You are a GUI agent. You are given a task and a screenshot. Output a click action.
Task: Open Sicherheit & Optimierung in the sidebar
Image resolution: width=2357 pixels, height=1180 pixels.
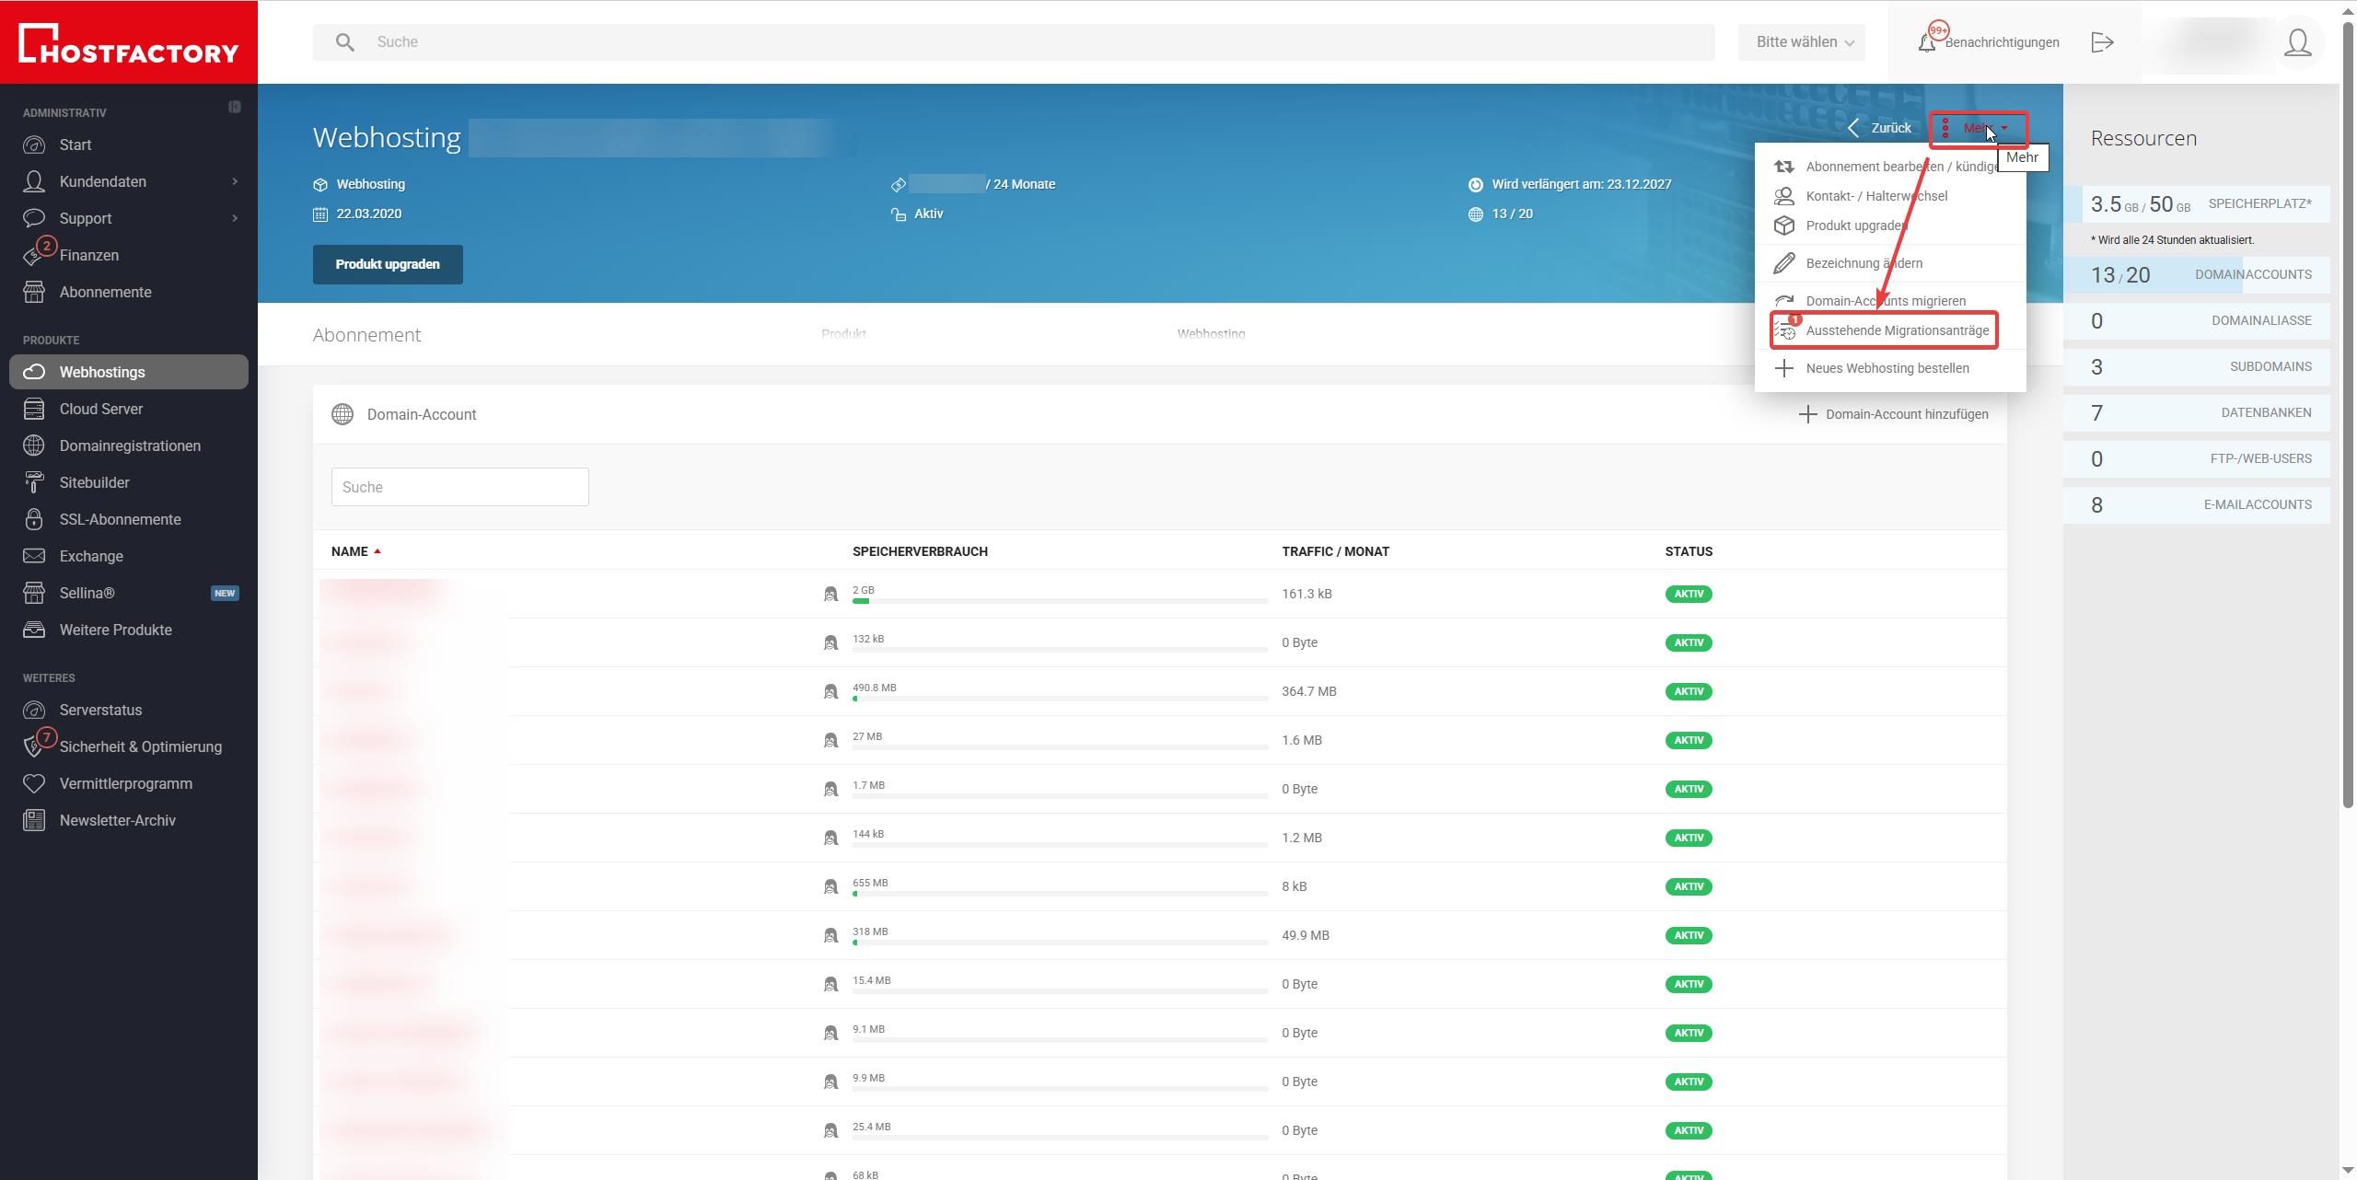[140, 746]
